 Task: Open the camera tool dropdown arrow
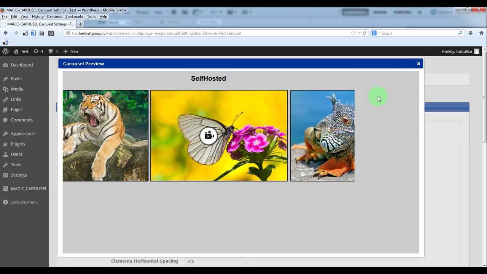[x=60, y=33]
